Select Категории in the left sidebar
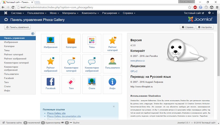The height and width of the screenshot is (125, 220). (9, 46)
